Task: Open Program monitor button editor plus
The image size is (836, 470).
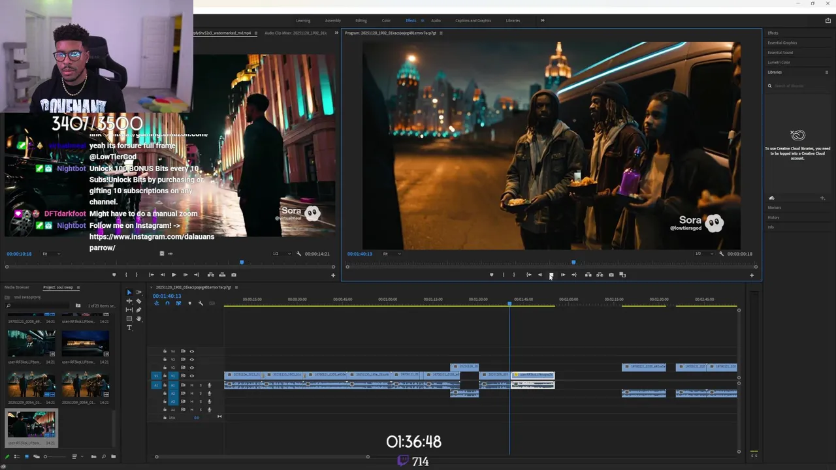Action: pyautogui.click(x=752, y=275)
